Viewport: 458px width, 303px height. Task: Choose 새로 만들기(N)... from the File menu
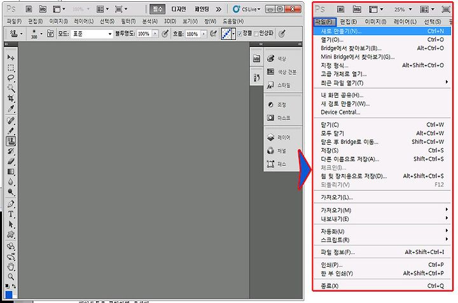(x=382, y=31)
